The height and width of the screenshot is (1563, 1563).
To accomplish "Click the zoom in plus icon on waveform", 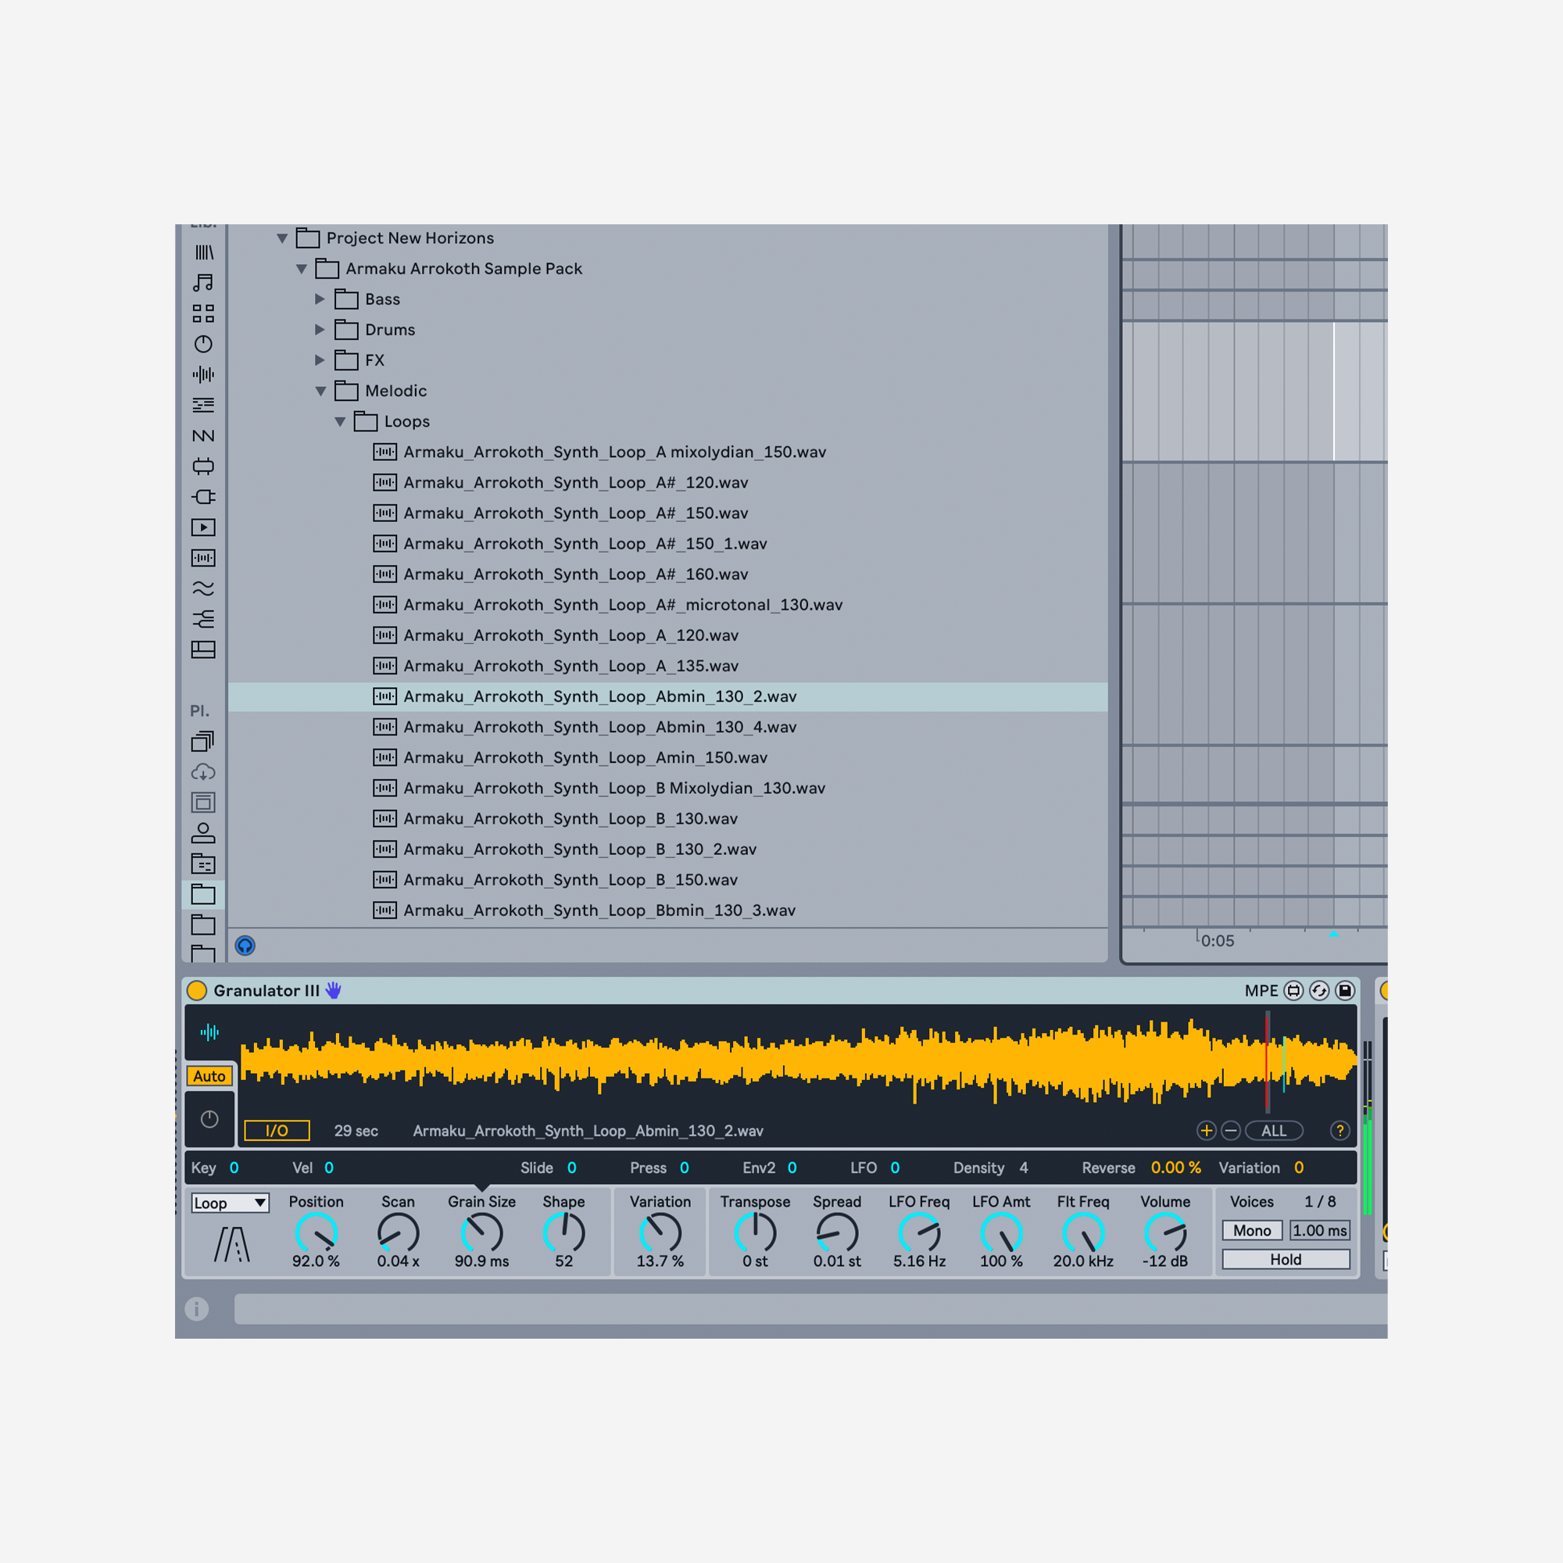I will [x=1206, y=1131].
